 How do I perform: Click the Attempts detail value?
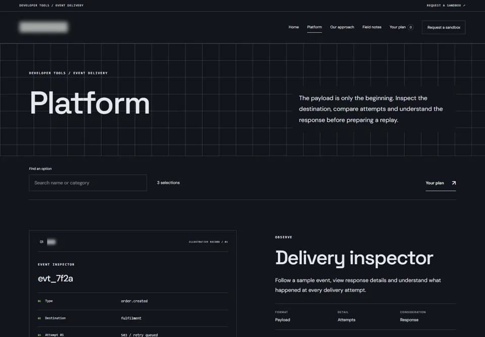click(x=347, y=320)
